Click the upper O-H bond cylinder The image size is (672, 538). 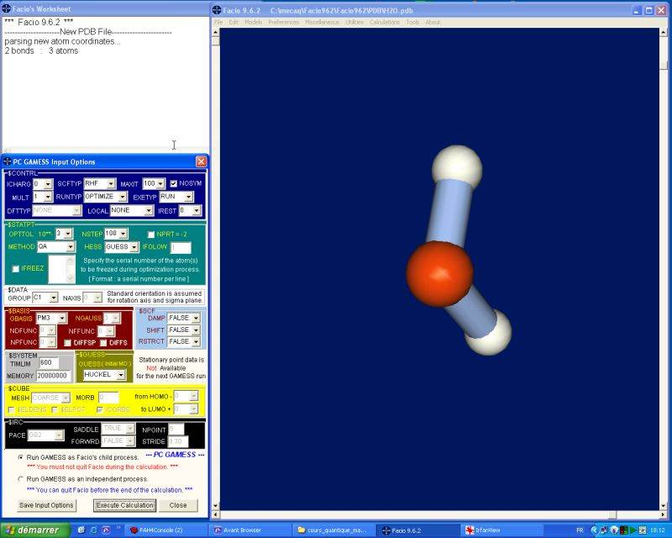coord(449,213)
